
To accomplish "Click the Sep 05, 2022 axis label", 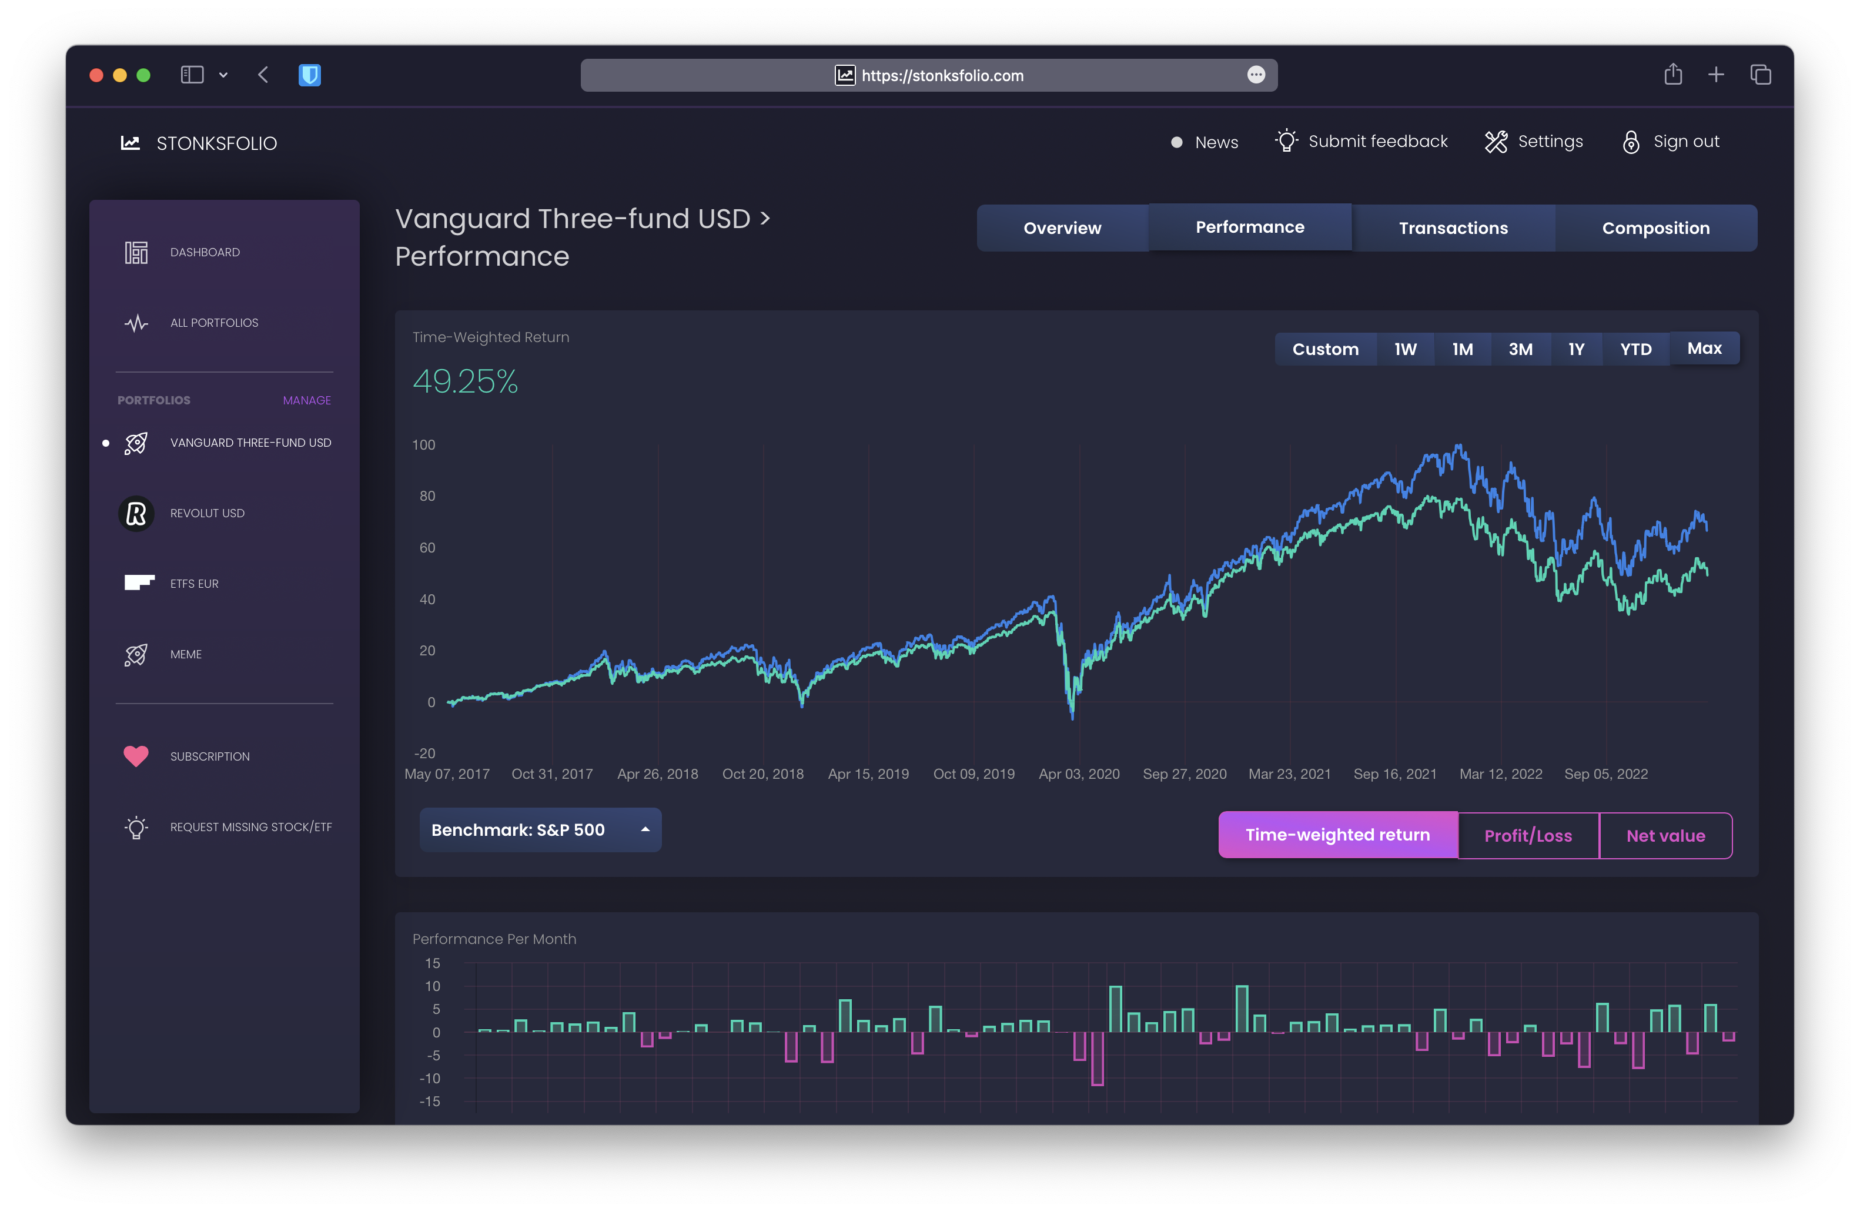I will [1605, 774].
